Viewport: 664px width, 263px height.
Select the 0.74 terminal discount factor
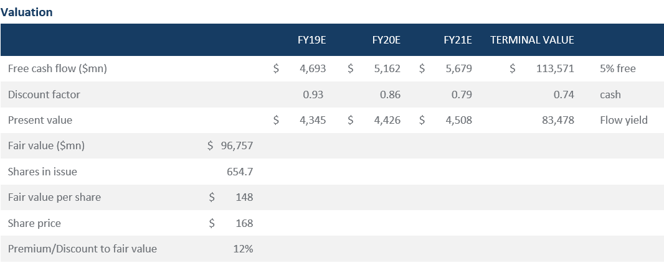(x=563, y=95)
